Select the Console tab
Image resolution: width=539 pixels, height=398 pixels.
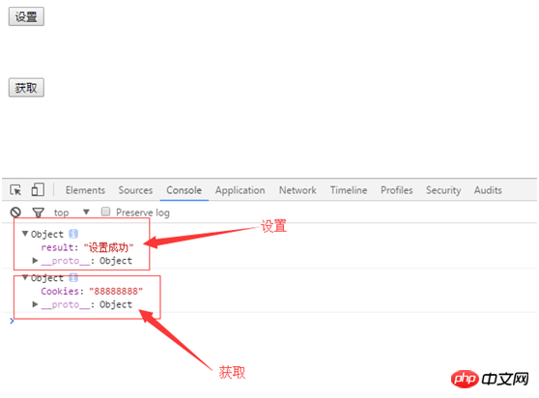click(x=184, y=190)
